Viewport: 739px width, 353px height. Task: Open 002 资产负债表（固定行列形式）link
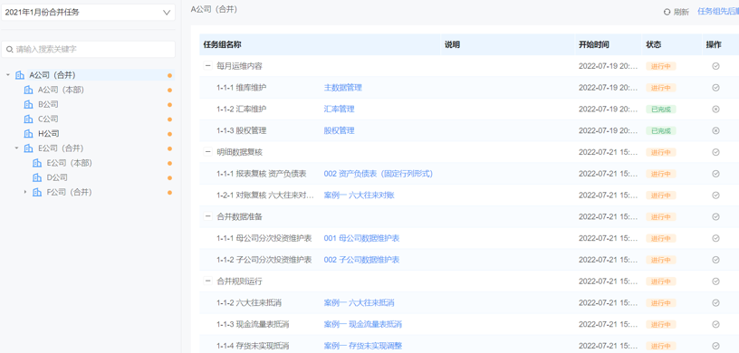(x=378, y=174)
